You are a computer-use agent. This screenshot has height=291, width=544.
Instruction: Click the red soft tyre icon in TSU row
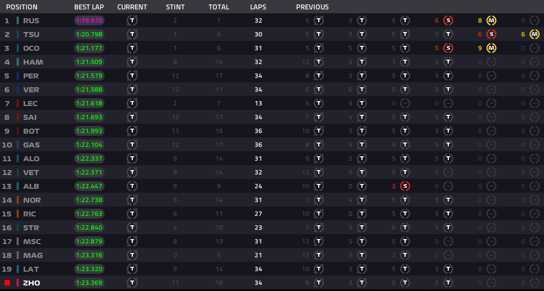click(491, 34)
